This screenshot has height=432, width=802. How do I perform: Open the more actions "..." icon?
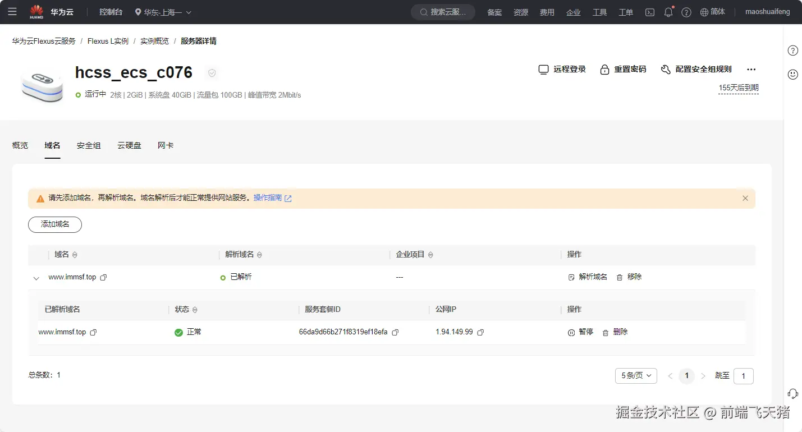[x=751, y=70]
